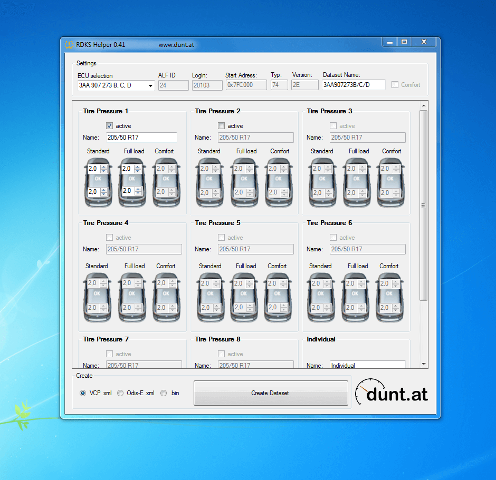
Task: Click the Tire Pressure 5 Standard car image
Action: [211, 298]
